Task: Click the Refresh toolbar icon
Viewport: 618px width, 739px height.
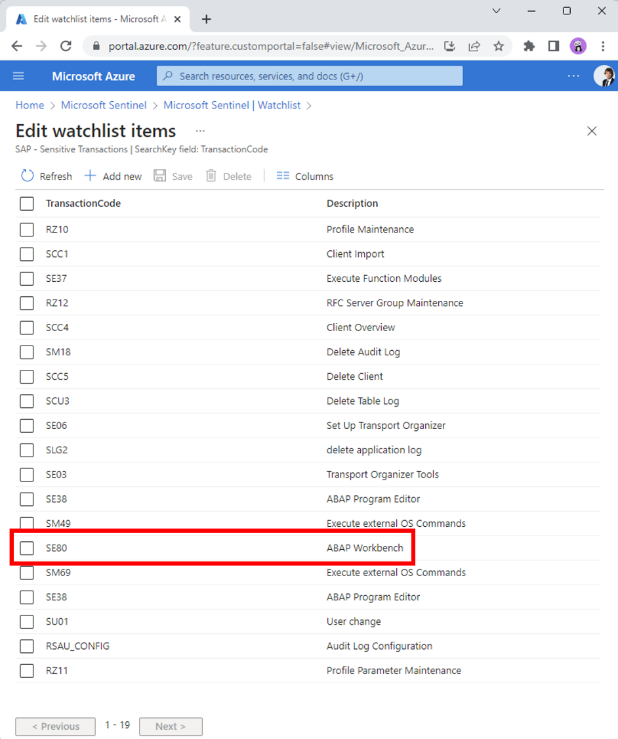Action: 28,176
